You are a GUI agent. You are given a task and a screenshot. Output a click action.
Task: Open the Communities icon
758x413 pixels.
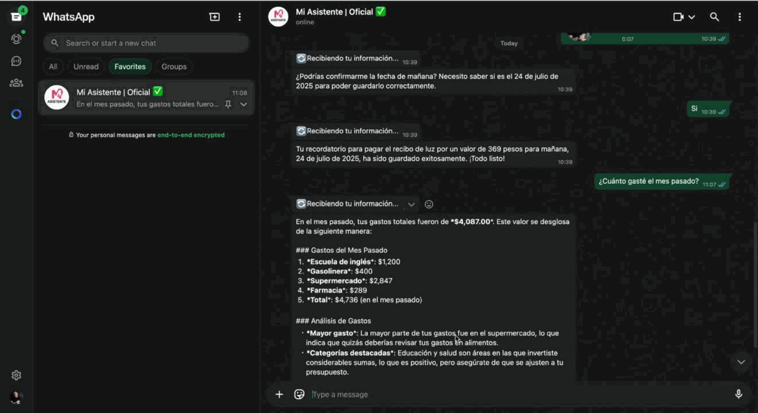[16, 83]
